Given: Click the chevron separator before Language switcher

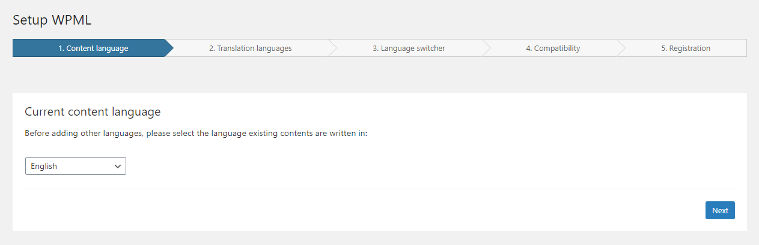Looking at the screenshot, I should [x=333, y=49].
